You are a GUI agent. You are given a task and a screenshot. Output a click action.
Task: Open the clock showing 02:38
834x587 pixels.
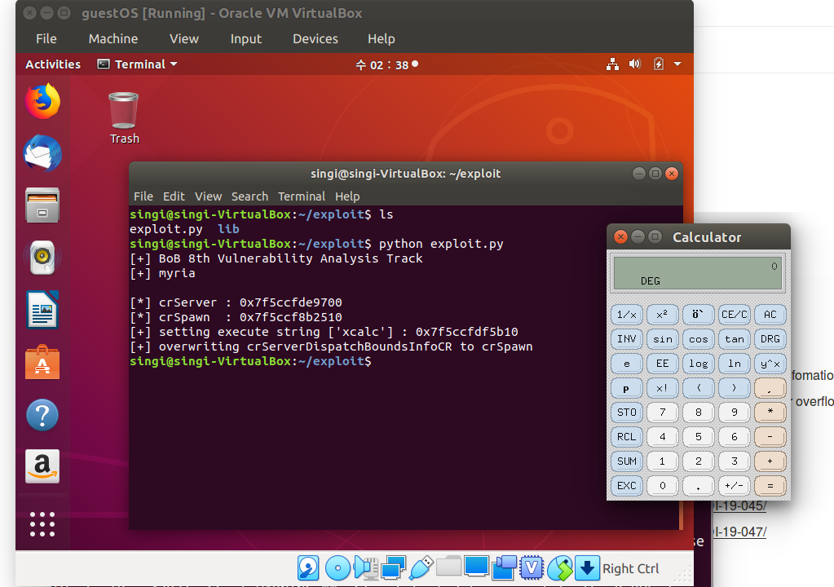coord(386,65)
